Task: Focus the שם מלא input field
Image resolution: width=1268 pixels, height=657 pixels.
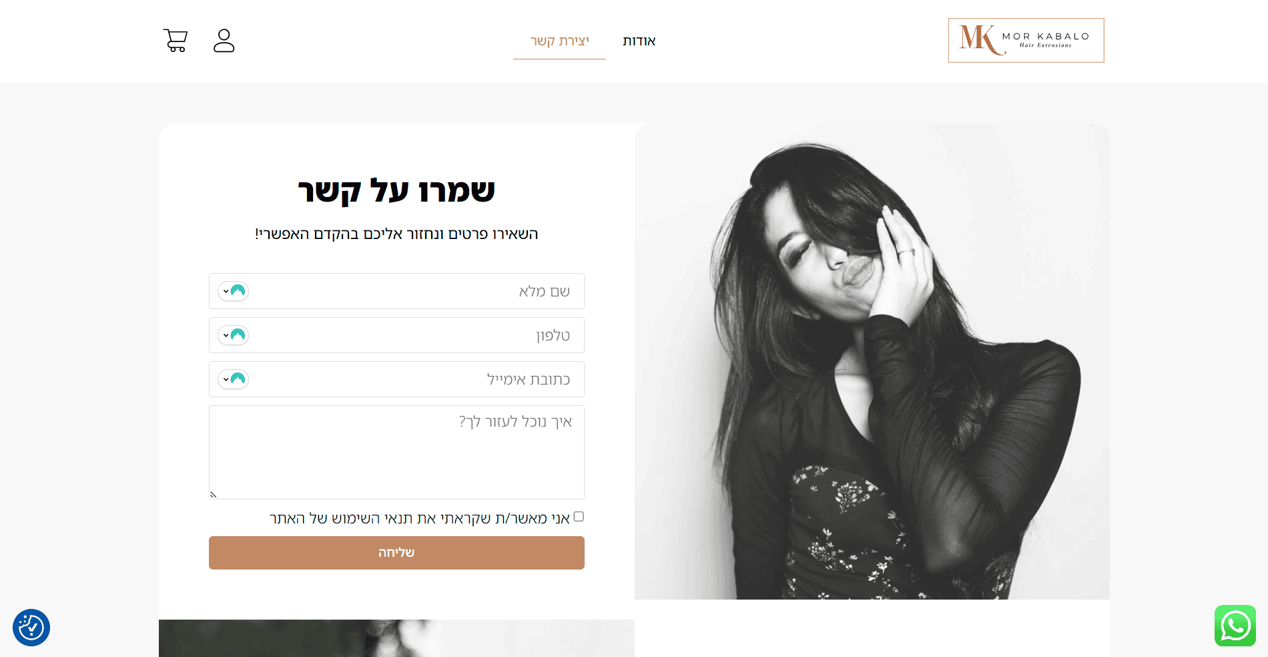Action: (x=396, y=291)
